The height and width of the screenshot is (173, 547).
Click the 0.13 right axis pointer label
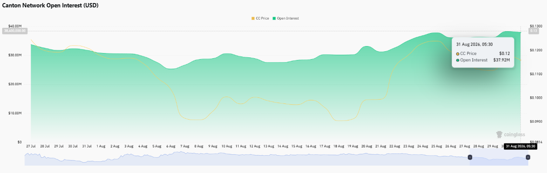click(533, 31)
